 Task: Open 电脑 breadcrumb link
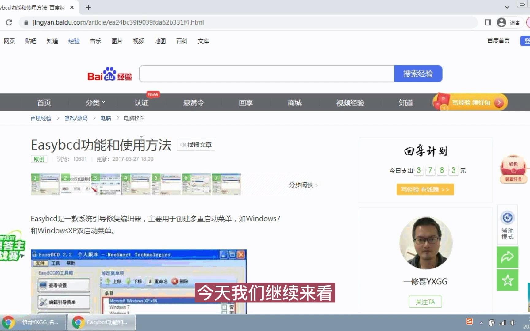click(106, 118)
